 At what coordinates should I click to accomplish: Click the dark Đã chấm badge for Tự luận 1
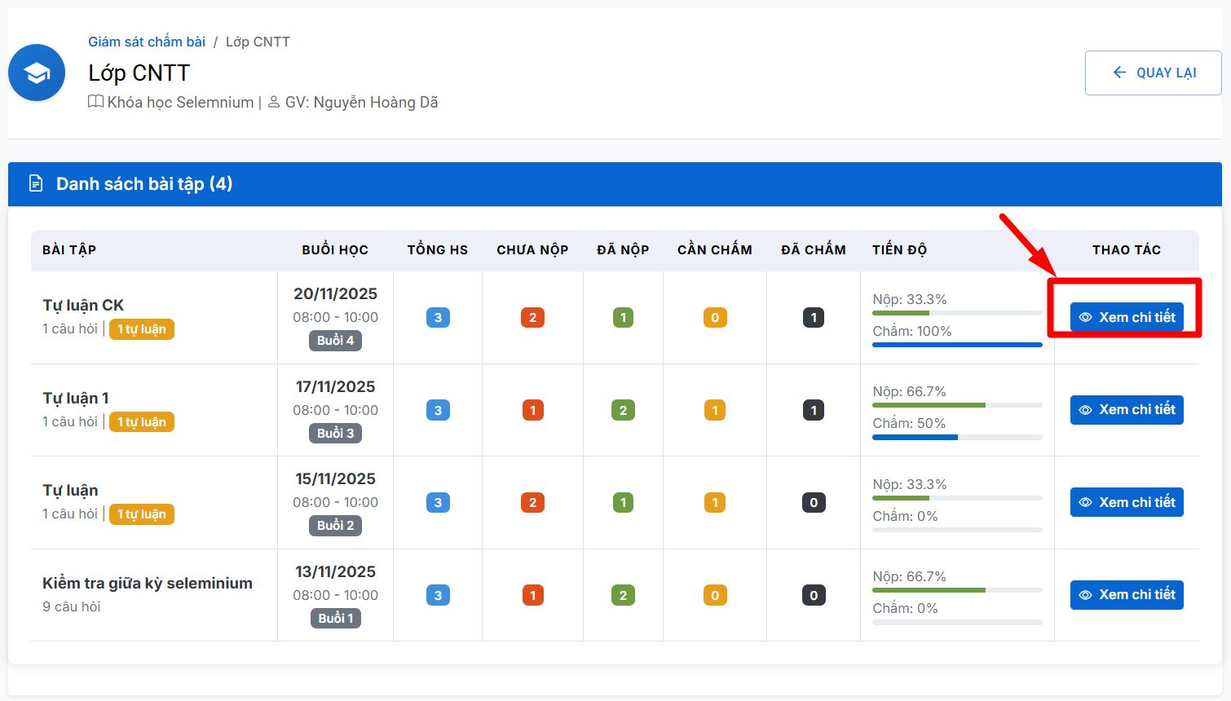coord(814,410)
